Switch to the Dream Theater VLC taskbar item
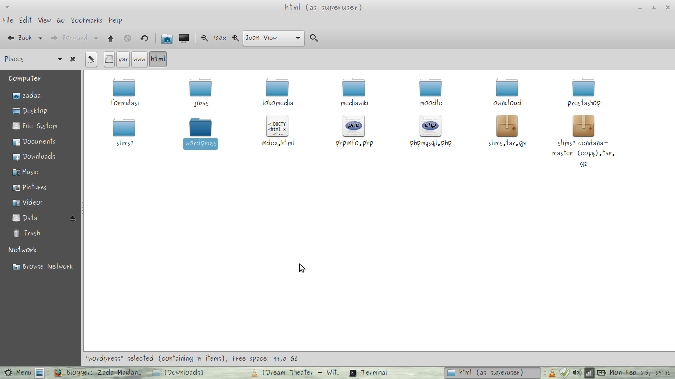 point(295,373)
